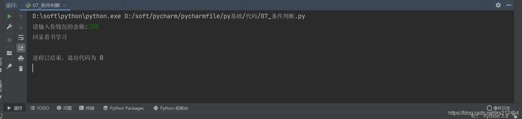This screenshot has height=119, width=522.
Task: Restore layout icon in run sidebar
Action: pos(9,53)
